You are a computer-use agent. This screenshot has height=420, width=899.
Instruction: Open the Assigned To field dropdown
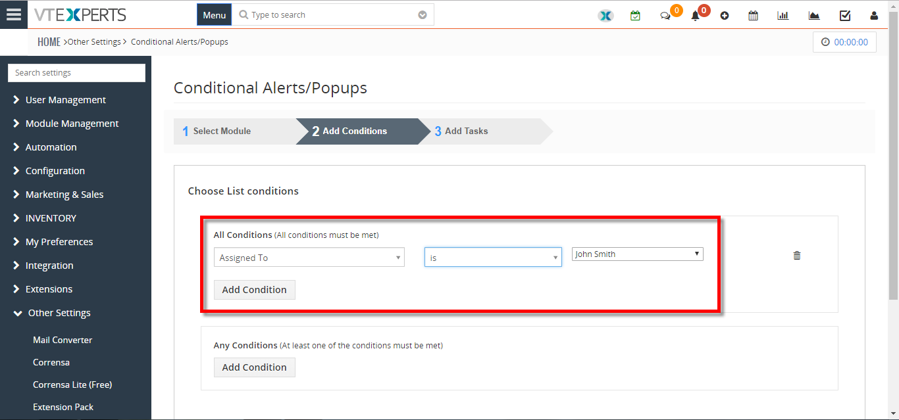pyautogui.click(x=309, y=257)
